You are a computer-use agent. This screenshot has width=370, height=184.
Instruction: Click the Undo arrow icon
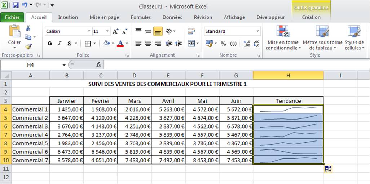tap(25, 5)
